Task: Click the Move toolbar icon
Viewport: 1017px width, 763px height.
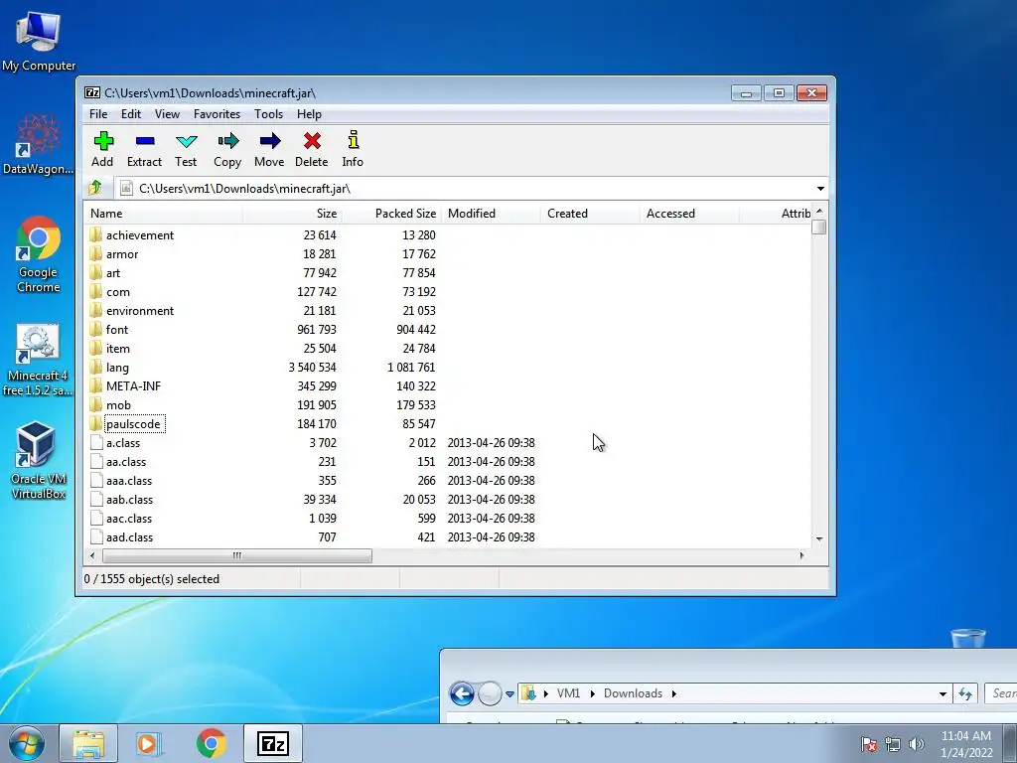Action: point(269,141)
